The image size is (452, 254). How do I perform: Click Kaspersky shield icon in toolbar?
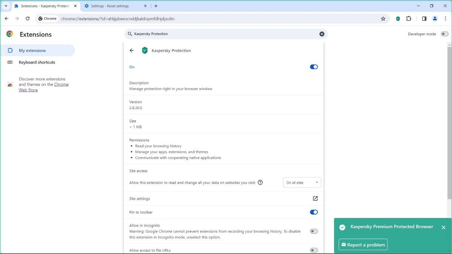(x=398, y=18)
